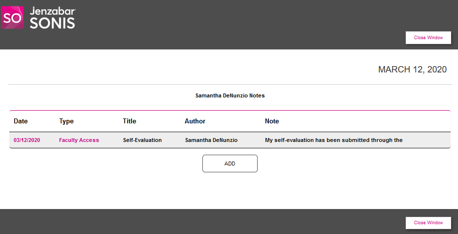Click the pink SO logo icon

pyautogui.click(x=12, y=18)
